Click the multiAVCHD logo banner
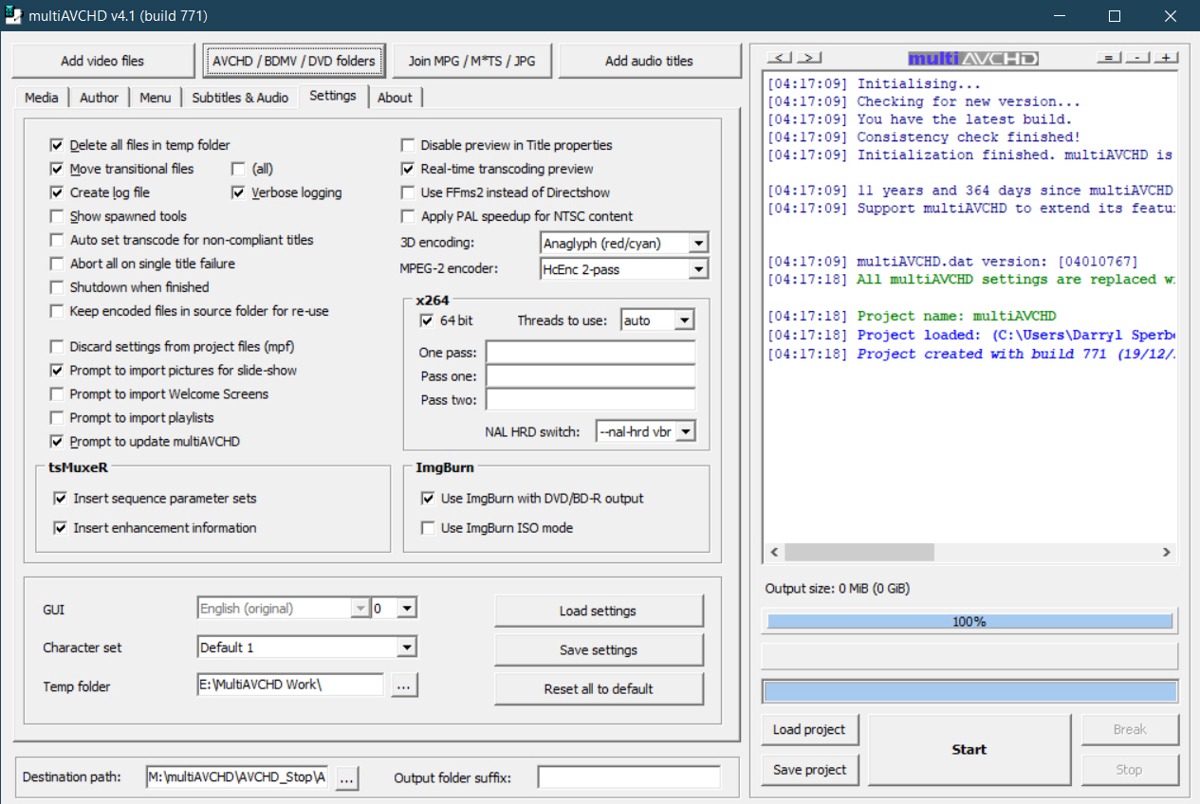Image resolution: width=1200 pixels, height=804 pixels. 972,59
